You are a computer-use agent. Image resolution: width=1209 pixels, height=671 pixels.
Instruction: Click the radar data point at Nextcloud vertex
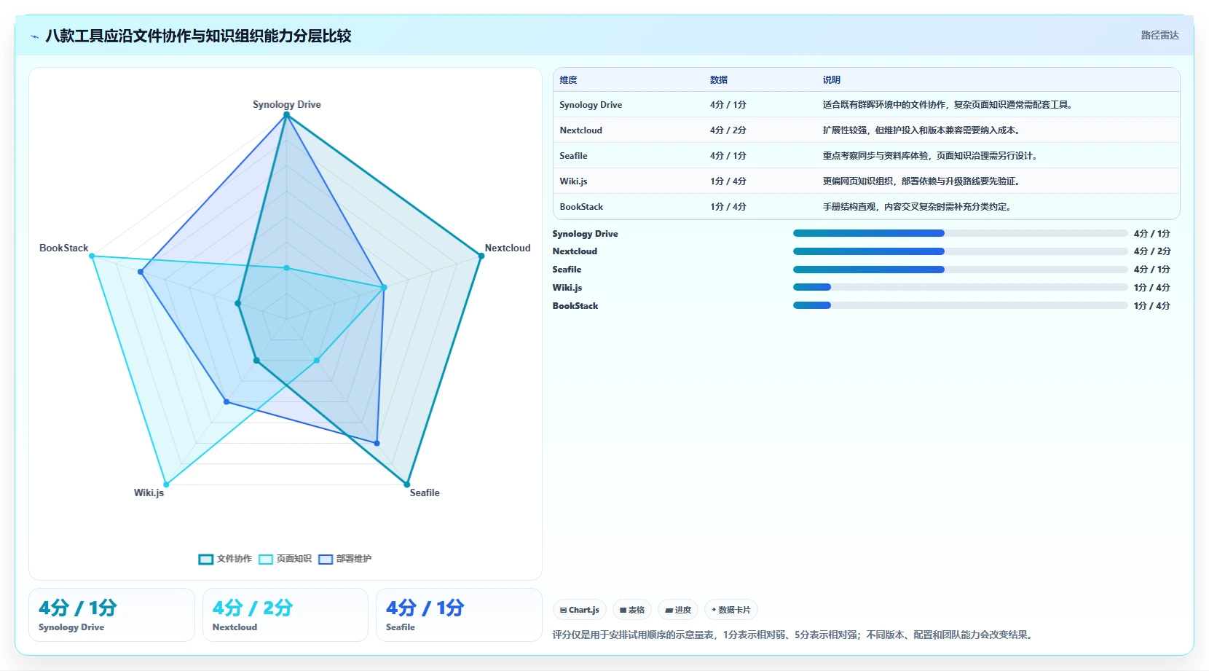481,256
